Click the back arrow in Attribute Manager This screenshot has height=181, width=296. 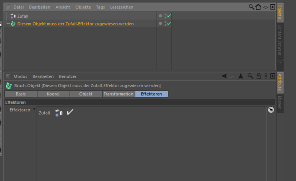pos(224,76)
